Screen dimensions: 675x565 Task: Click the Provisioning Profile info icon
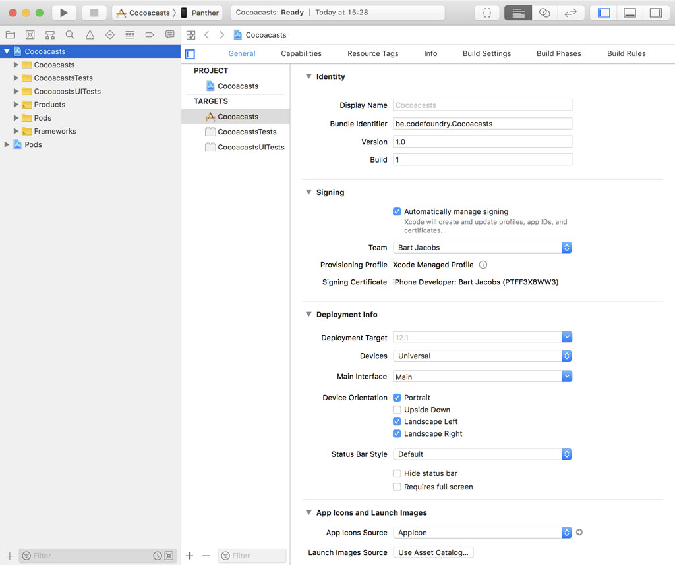[x=483, y=265]
